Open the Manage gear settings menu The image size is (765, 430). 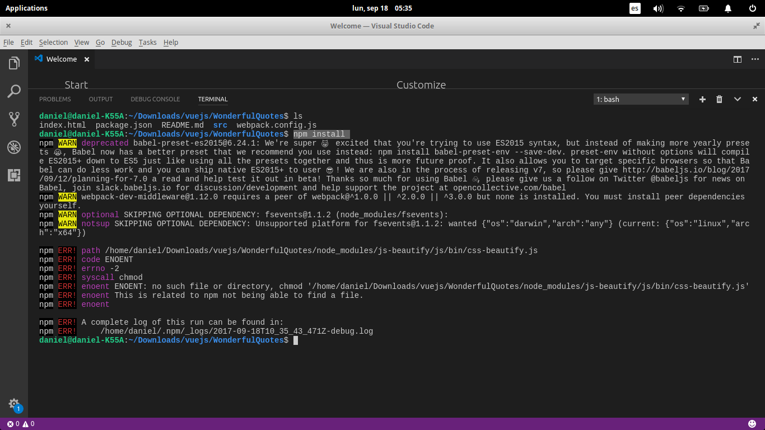[14, 404]
